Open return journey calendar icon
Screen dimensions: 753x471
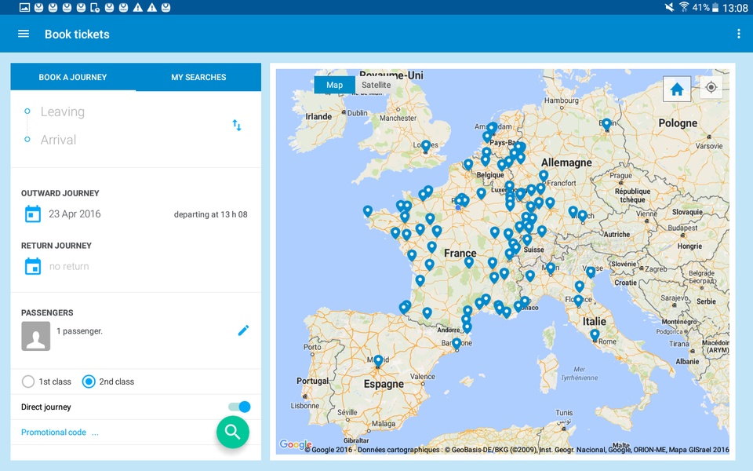pos(33,266)
